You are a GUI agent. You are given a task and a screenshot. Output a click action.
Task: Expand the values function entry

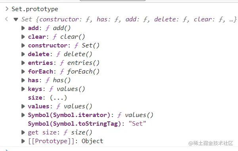tap(23, 106)
